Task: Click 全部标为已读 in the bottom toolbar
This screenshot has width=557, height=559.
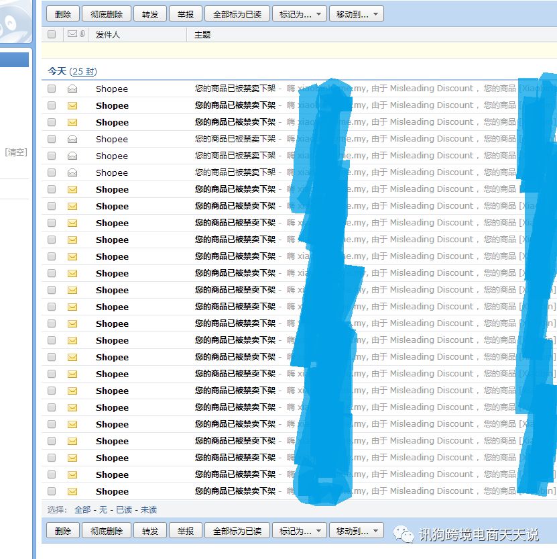Action: tap(237, 531)
